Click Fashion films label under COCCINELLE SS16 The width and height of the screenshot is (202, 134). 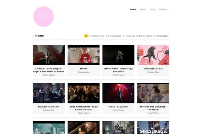[153, 72]
